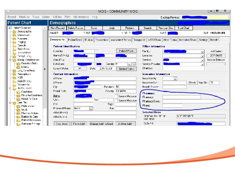This screenshot has height=176, width=235.
Task: Click the Family History folder icon
Action: click(x=14, y=56)
